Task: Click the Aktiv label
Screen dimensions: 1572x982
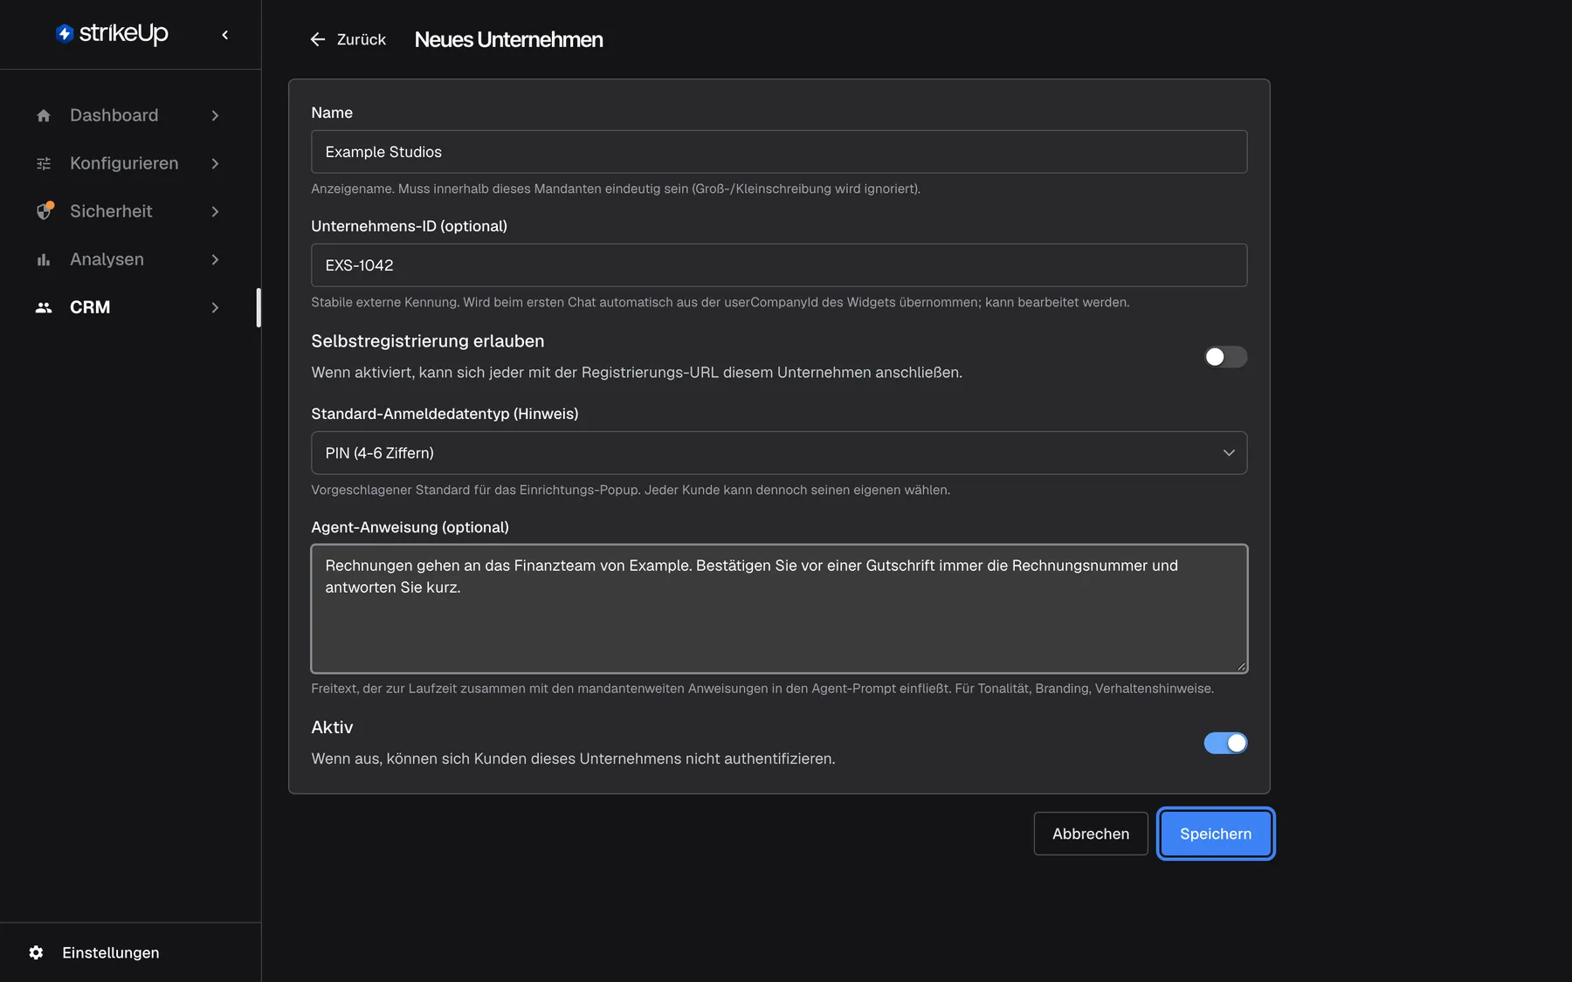Action: (332, 727)
